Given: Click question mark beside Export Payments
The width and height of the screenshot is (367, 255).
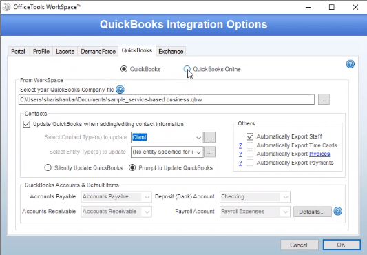Looking at the screenshot, I should [240, 163].
